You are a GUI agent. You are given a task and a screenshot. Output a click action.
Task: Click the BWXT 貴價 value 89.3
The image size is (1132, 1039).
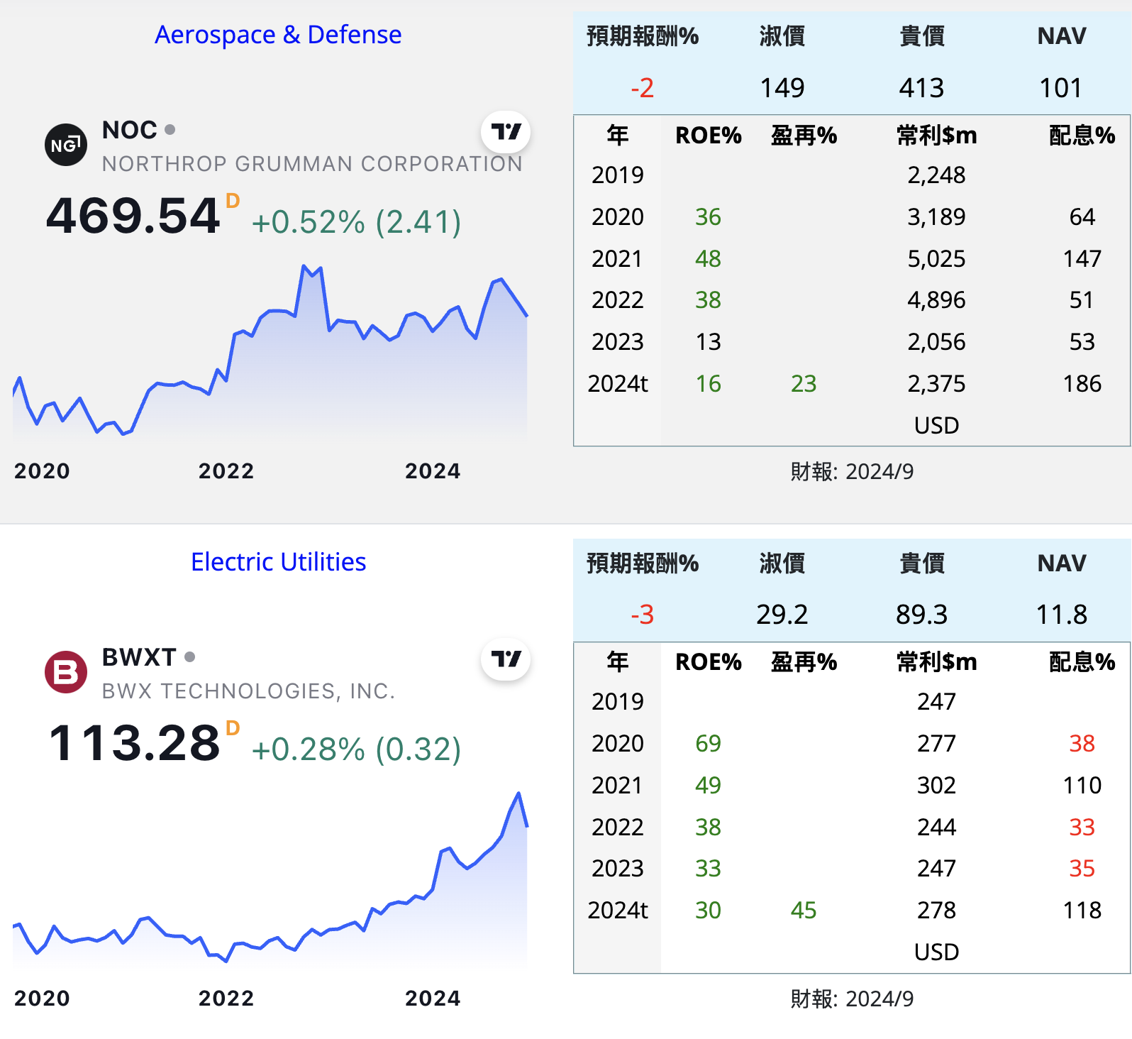(922, 615)
